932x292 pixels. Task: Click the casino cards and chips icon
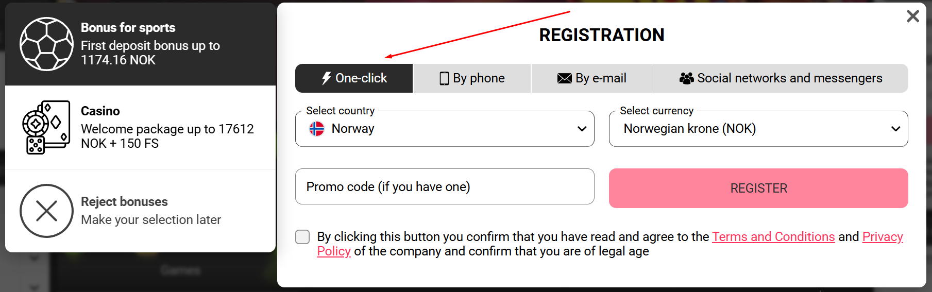tap(46, 127)
